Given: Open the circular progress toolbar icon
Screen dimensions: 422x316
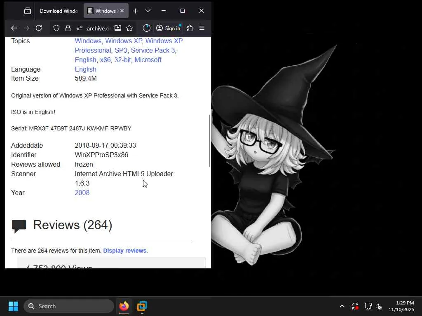Looking at the screenshot, I should [147, 28].
